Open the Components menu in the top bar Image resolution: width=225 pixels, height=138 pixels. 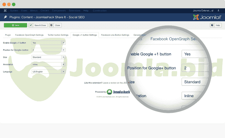pyautogui.click(x=59, y=10)
